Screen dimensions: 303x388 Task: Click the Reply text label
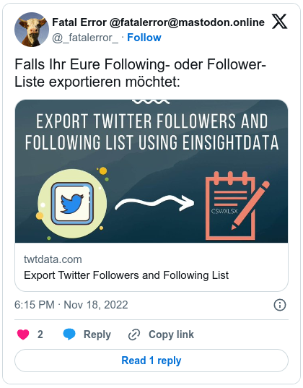click(97, 335)
